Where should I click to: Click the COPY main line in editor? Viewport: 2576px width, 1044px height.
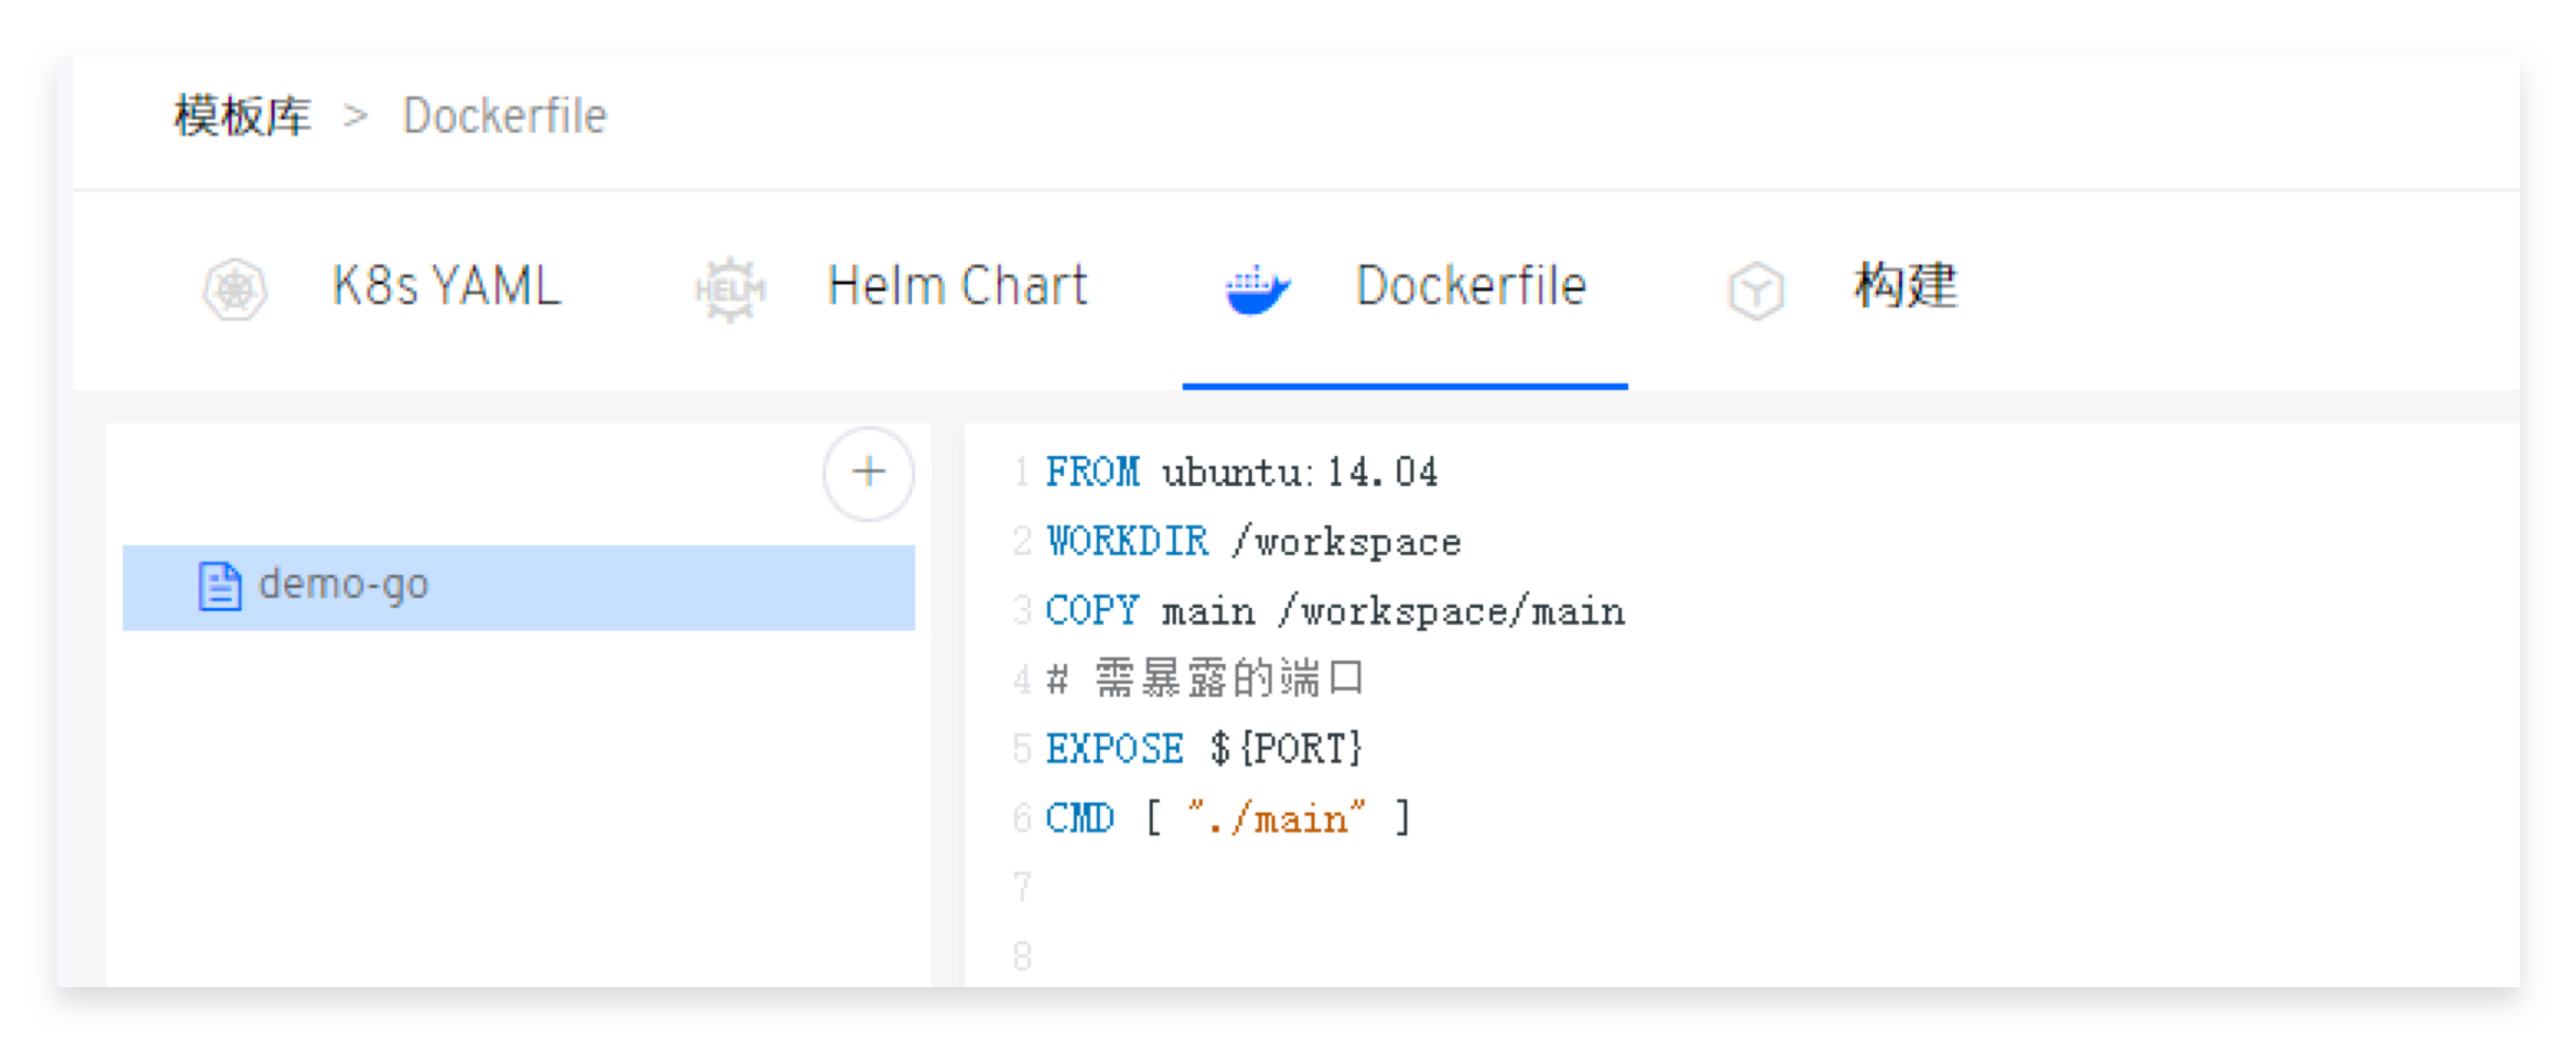[x=1334, y=611]
